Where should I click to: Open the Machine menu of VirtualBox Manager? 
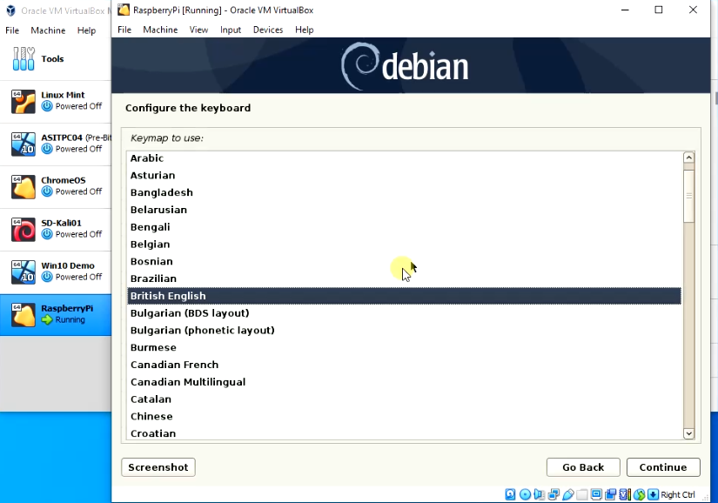pyautogui.click(x=48, y=30)
